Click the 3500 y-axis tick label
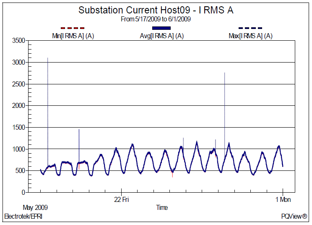Screen dimensions: 312x225 tap(18, 41)
